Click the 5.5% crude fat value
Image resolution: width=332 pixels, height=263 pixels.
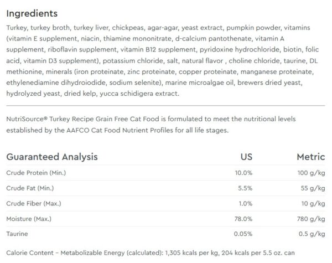[x=245, y=188]
